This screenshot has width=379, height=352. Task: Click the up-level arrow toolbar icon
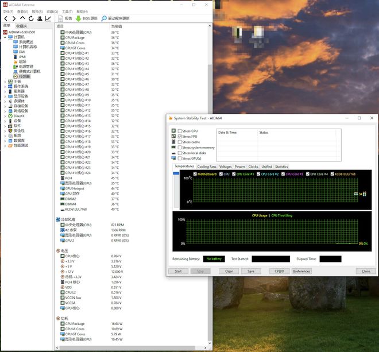22,18
